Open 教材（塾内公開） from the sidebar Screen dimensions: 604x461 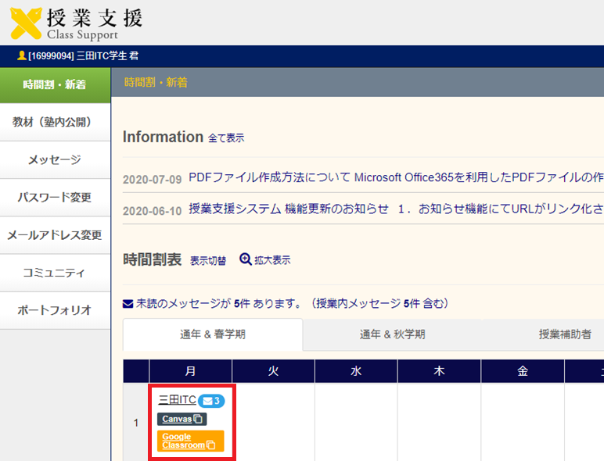point(55,122)
